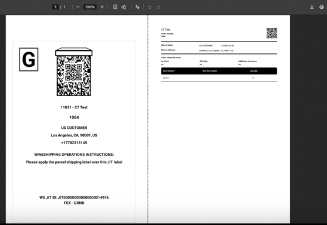This screenshot has height=225, width=327.
Task: Click the 'Item Number' column header
Action: [168, 71]
